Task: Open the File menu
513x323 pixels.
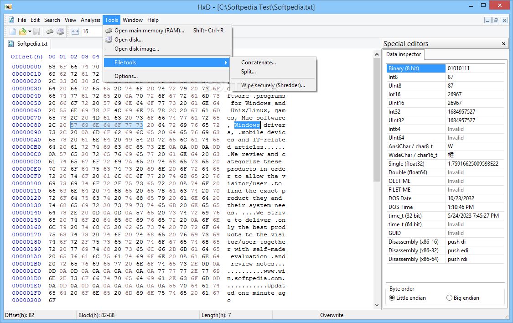Action: [x=22, y=20]
